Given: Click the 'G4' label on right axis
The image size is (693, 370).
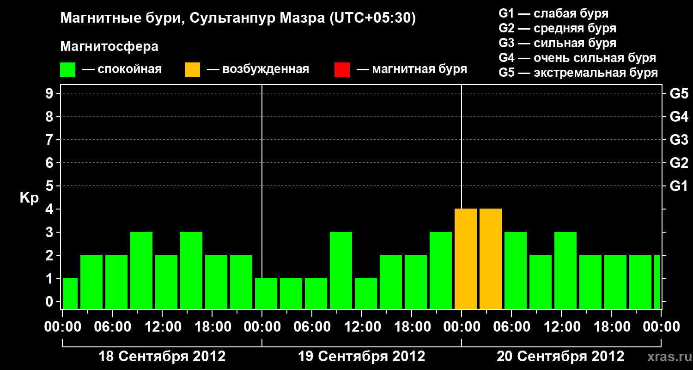Looking at the screenshot, I should coord(679,117).
